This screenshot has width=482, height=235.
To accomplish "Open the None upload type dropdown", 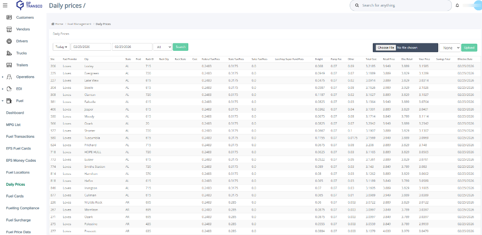I will click(450, 47).
